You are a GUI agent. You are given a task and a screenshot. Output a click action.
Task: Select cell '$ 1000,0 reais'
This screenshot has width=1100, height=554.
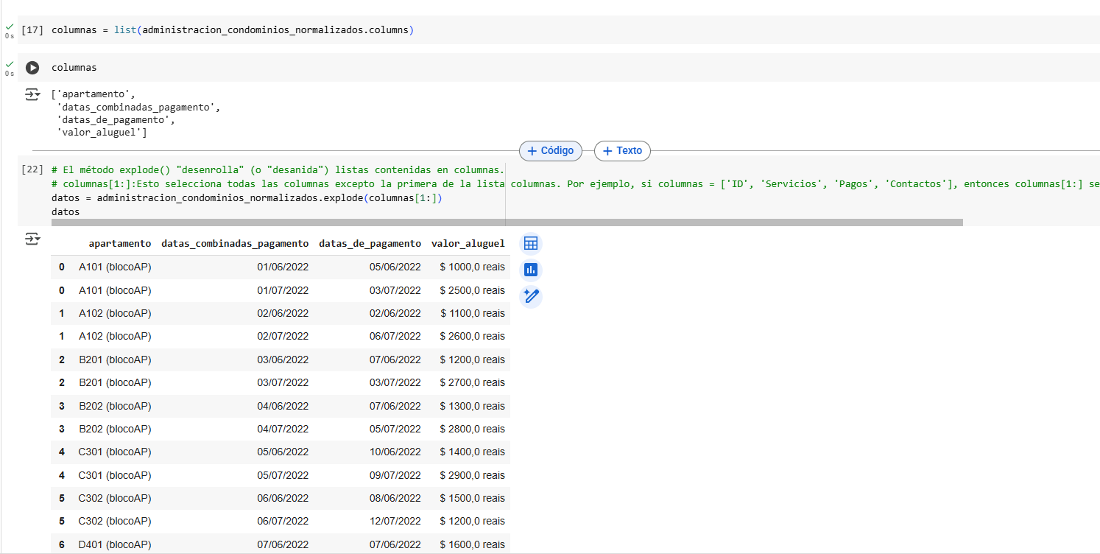coord(472,267)
